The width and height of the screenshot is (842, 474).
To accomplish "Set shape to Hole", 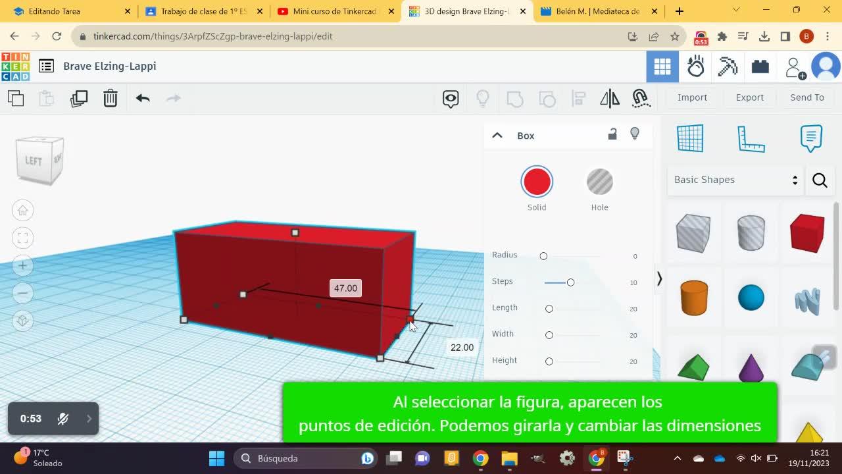I will [x=599, y=182].
